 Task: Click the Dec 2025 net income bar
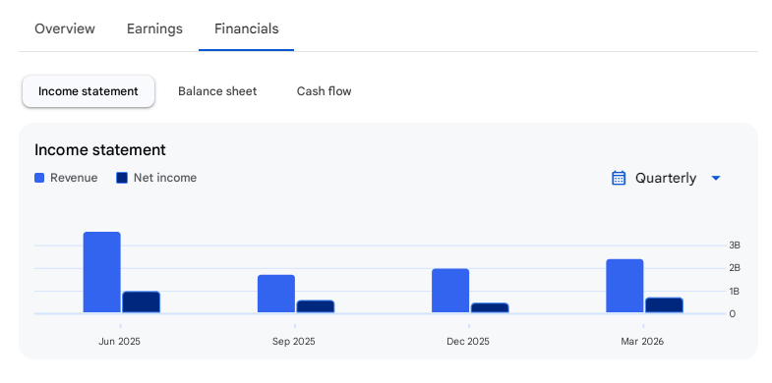point(490,307)
